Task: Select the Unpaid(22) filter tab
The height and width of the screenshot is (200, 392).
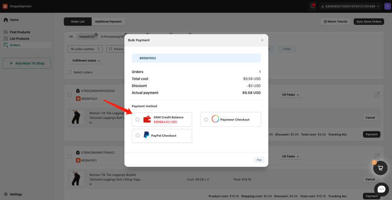Action: pos(87,37)
